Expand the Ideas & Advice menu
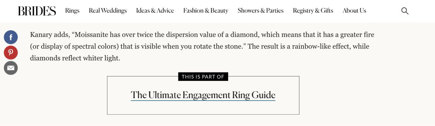Screen dimensions: 435x126 tap(155, 11)
